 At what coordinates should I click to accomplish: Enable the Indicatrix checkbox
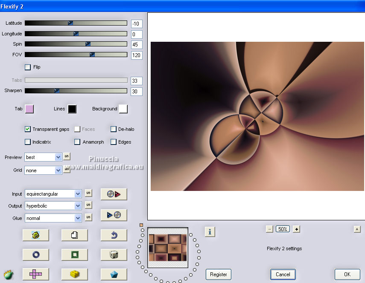coord(28,142)
